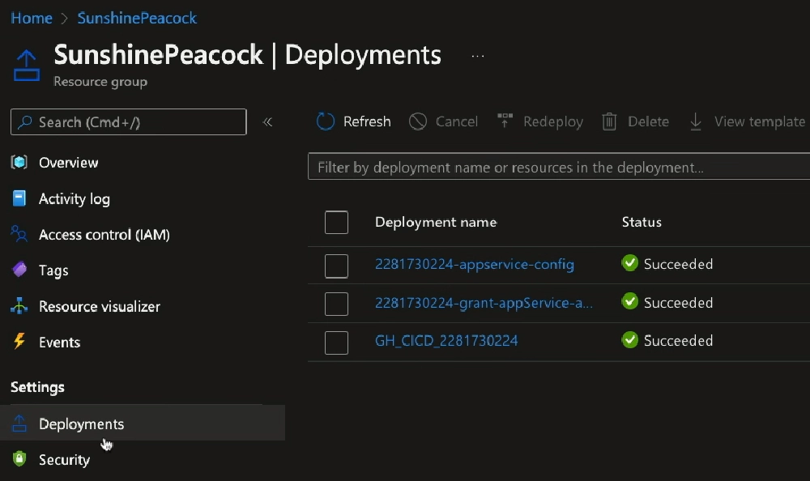Click Succeeded status text for 2281730224-grant-appService row

pyautogui.click(x=678, y=302)
